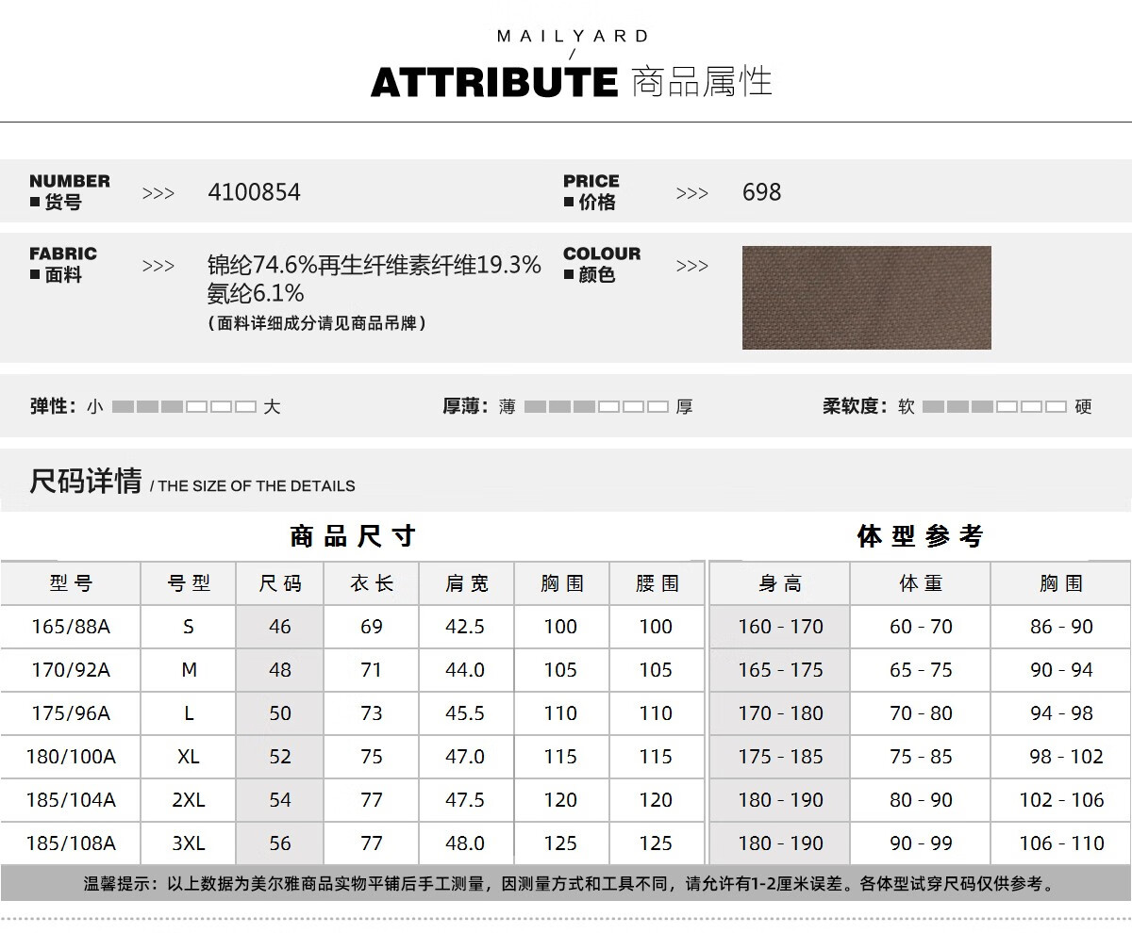Click the height range 175 - 185

780,757
